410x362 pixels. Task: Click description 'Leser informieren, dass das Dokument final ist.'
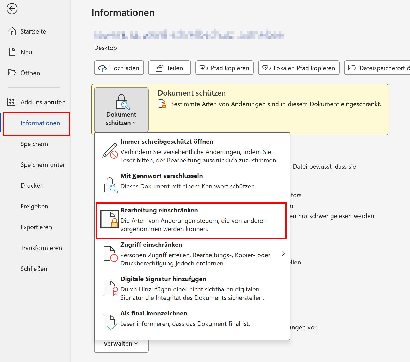(185, 324)
